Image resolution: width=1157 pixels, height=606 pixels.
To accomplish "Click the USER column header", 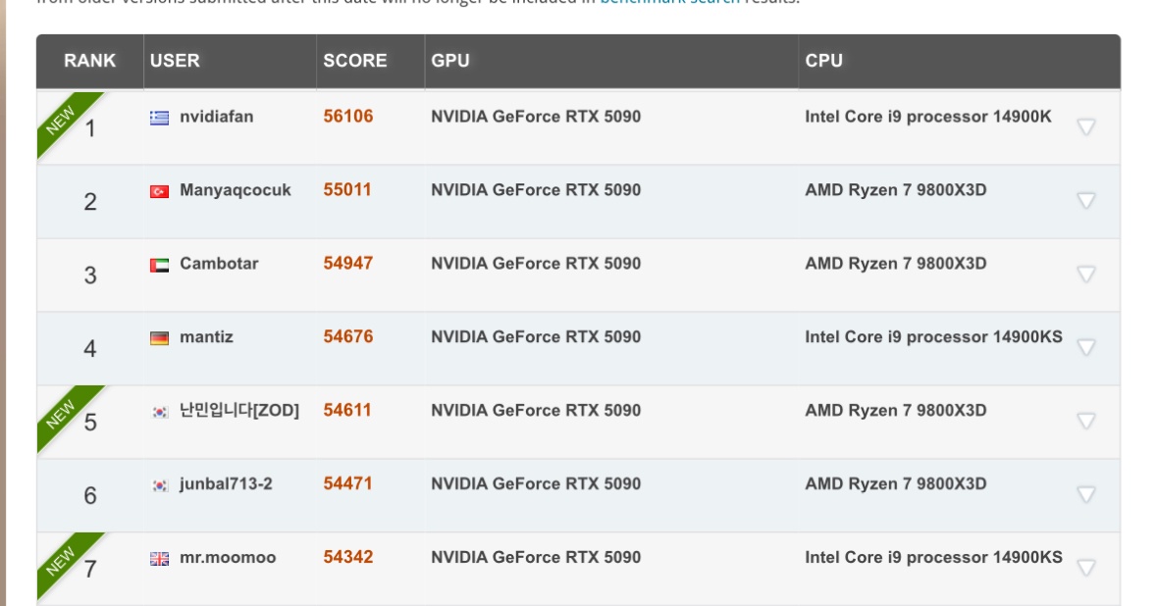I will [175, 61].
